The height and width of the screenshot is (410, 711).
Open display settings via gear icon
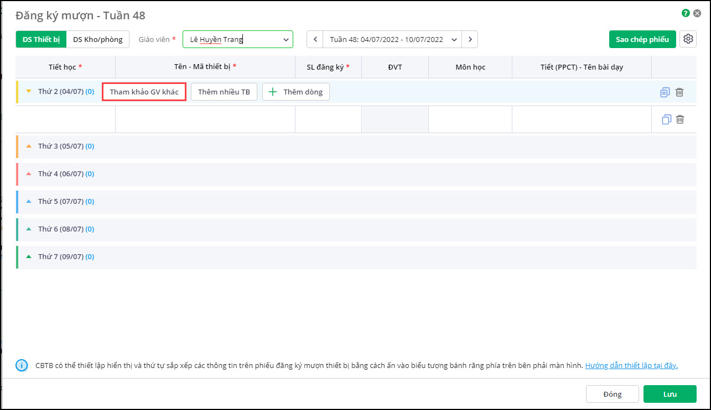click(688, 39)
